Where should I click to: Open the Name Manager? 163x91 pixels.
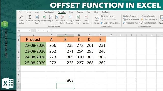click(x=97, y=19)
